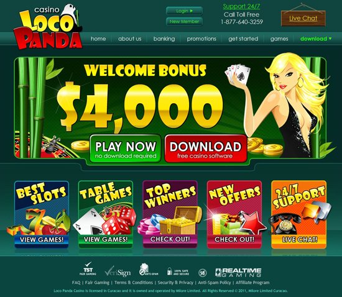
Task: Click the Realtime Gaming logo
Action: pyautogui.click(x=238, y=272)
